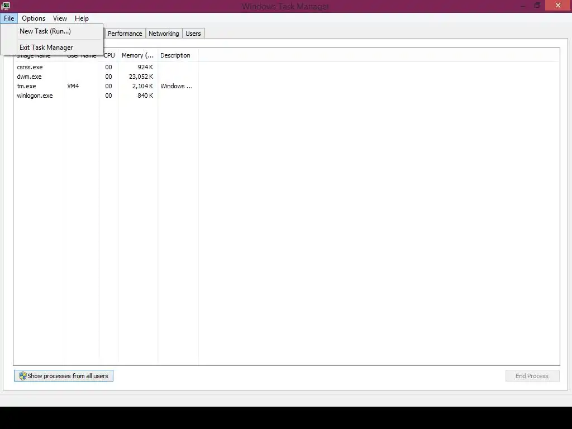Sort by the CPU column header
This screenshot has height=429, width=572.
[109, 55]
